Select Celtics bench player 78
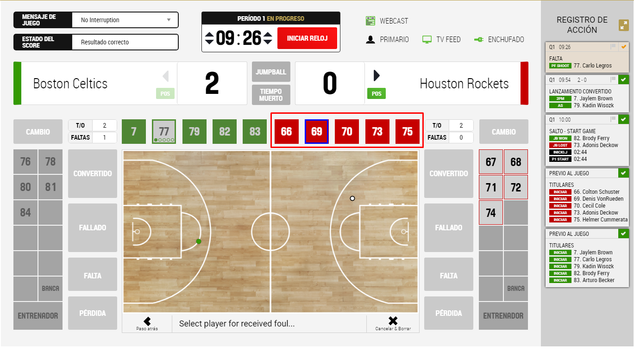Viewport: 634px width, 351px height. [50, 162]
